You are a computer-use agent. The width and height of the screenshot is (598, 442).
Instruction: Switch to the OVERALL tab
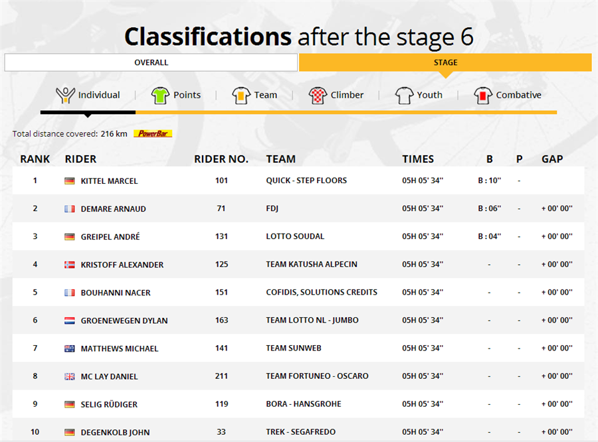151,62
